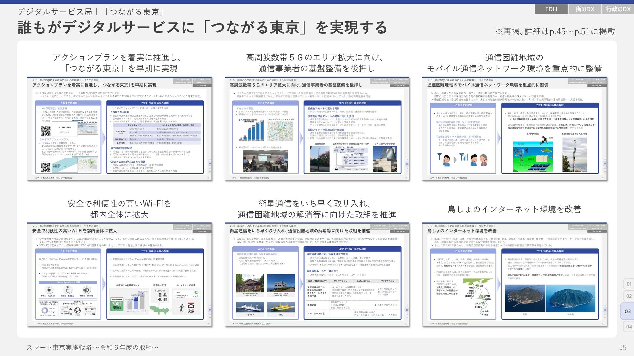Click the upper QR code in first slide

point(46,131)
